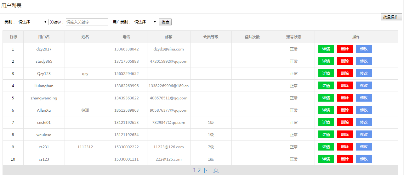Click name cell qzy
Viewport: 404px width, 175px height.
coord(85,74)
